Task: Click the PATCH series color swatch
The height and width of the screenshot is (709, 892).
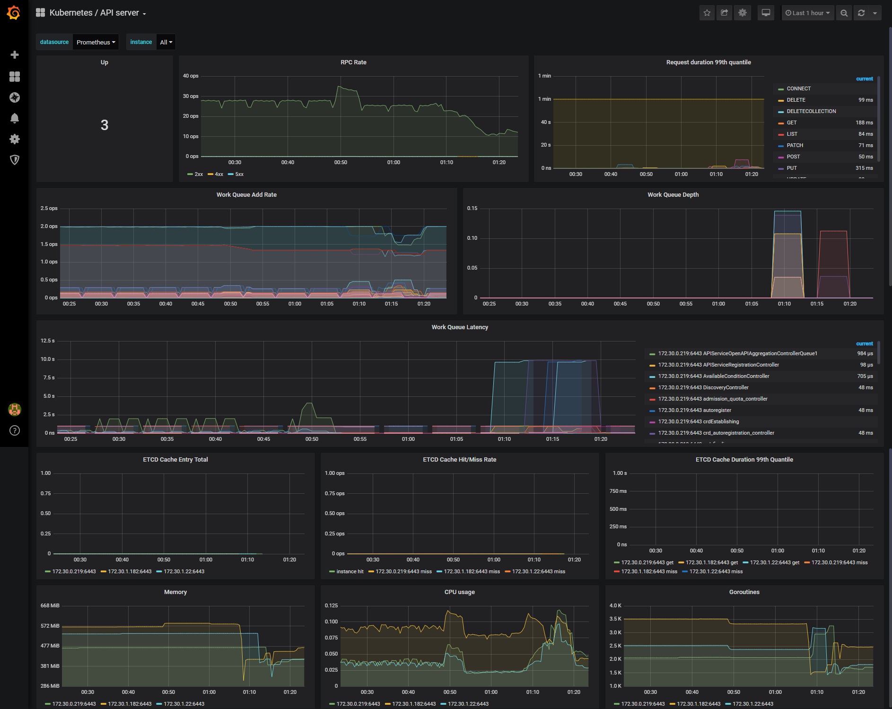Action: (781, 146)
